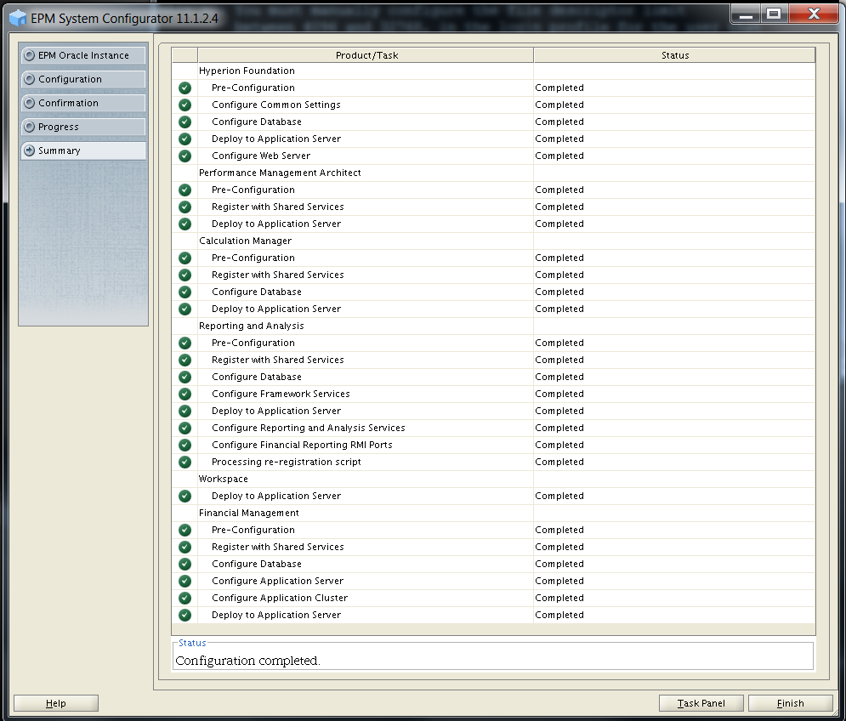Click the Finish button

[790, 703]
